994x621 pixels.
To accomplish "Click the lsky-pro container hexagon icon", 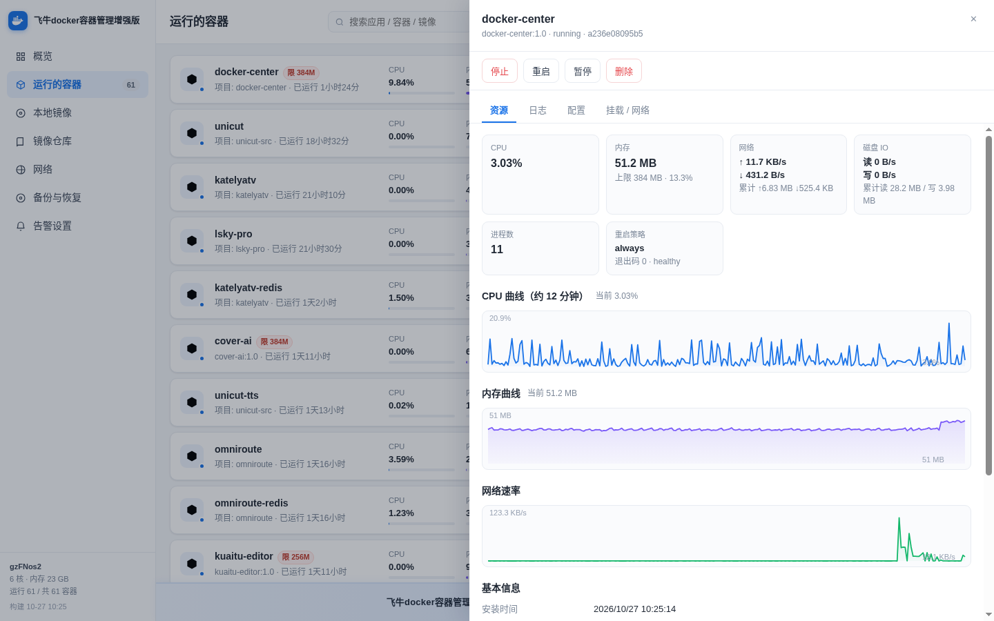I will click(x=192, y=241).
